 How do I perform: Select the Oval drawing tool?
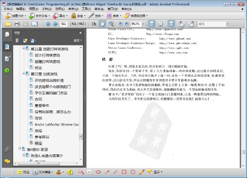133,172
